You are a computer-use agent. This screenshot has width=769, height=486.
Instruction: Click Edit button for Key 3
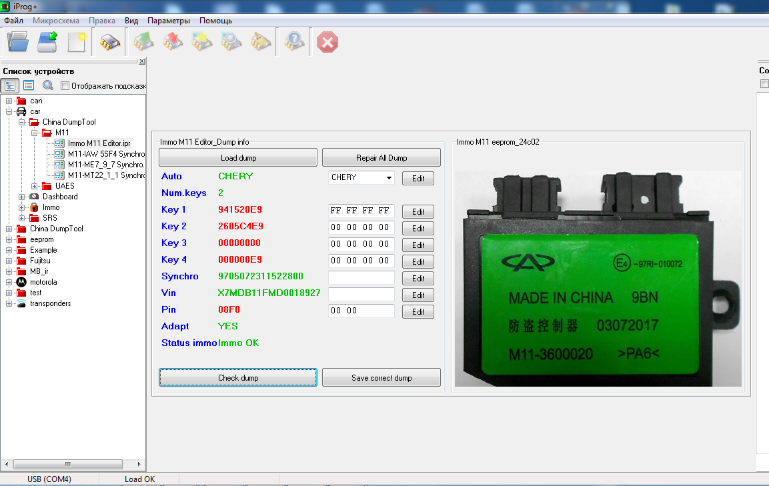(418, 245)
